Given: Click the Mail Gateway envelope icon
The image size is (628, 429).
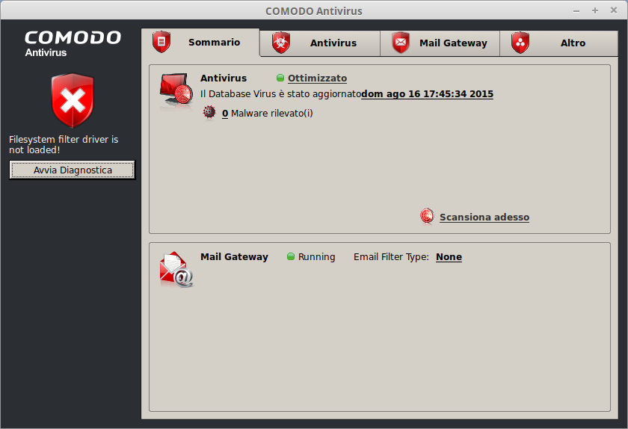Looking at the screenshot, I should point(176,269).
